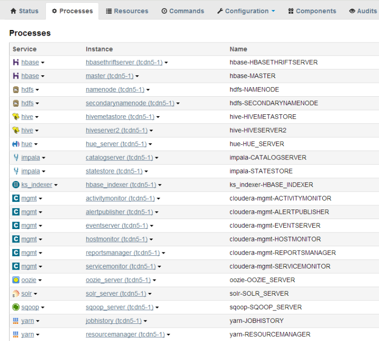Click the Oozie service icon

[16, 280]
